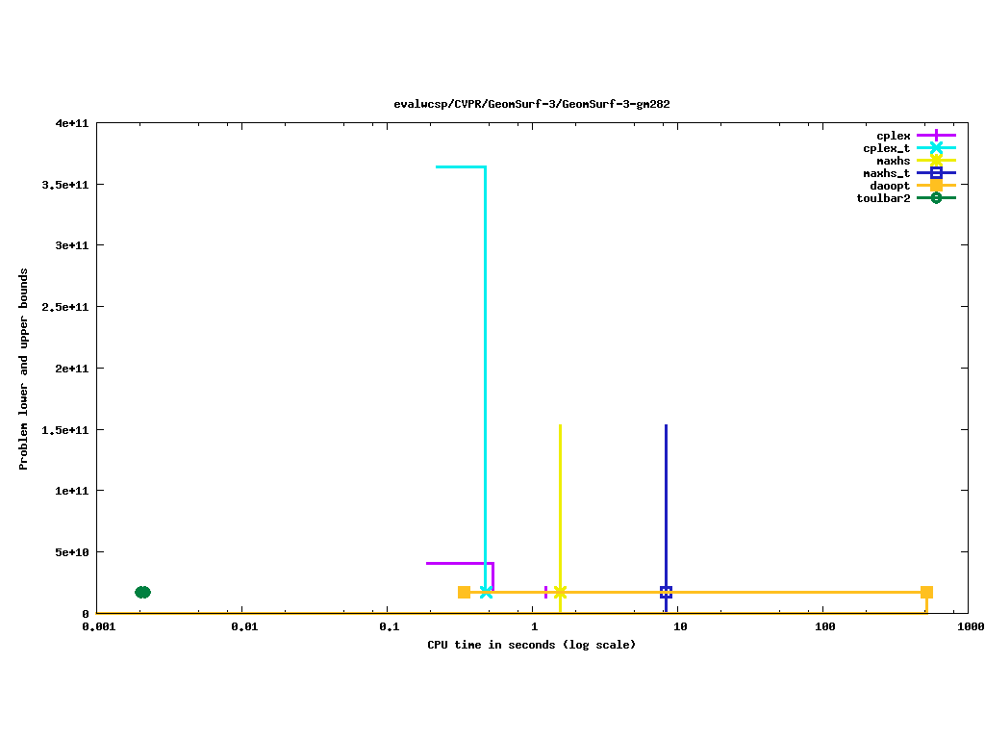Click the daoopt legend label
985x739 pixels.
(x=890, y=186)
